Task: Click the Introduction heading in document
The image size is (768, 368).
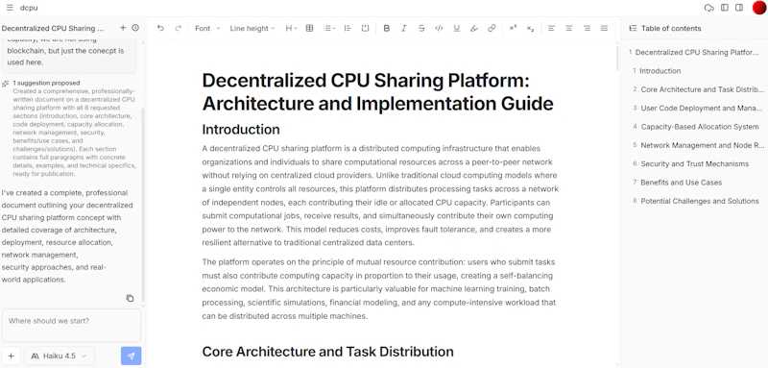Action: point(241,130)
